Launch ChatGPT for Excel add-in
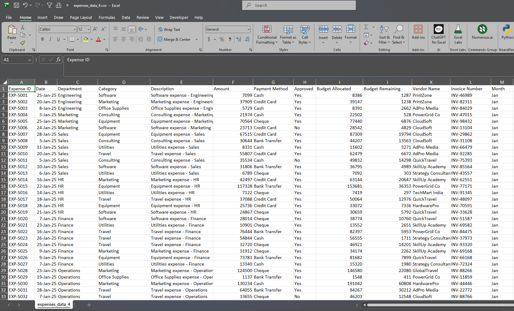The image size is (514, 311). click(x=438, y=34)
